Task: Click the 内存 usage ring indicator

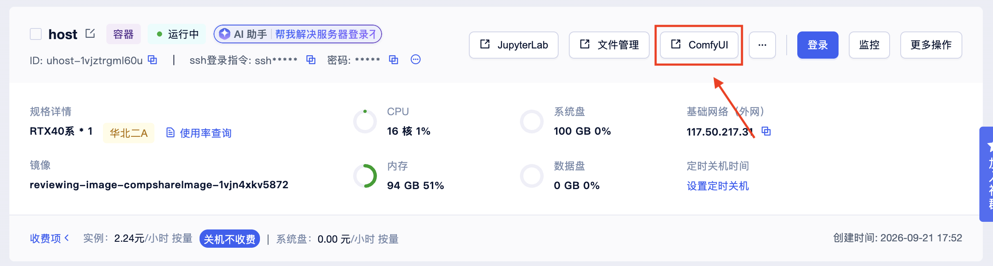Action: coord(365,176)
